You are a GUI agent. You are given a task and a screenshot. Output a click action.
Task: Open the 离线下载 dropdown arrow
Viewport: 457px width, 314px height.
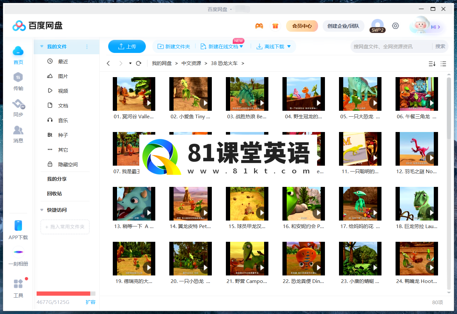pyautogui.click(x=289, y=46)
